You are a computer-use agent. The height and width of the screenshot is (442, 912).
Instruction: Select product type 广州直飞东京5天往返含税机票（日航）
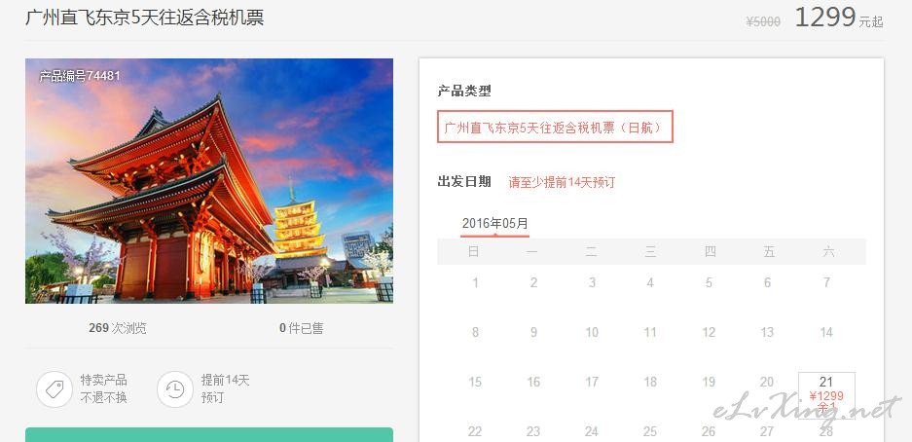[555, 127]
